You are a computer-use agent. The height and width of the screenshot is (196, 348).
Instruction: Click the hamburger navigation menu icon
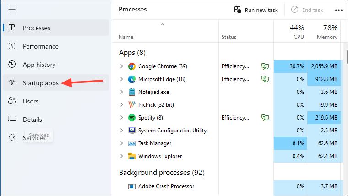pos(12,10)
